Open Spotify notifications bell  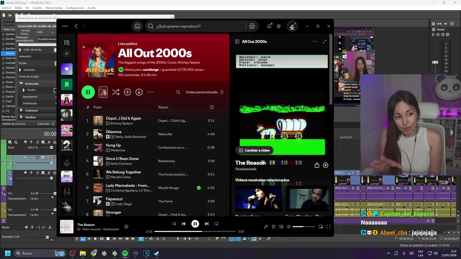pos(269,26)
